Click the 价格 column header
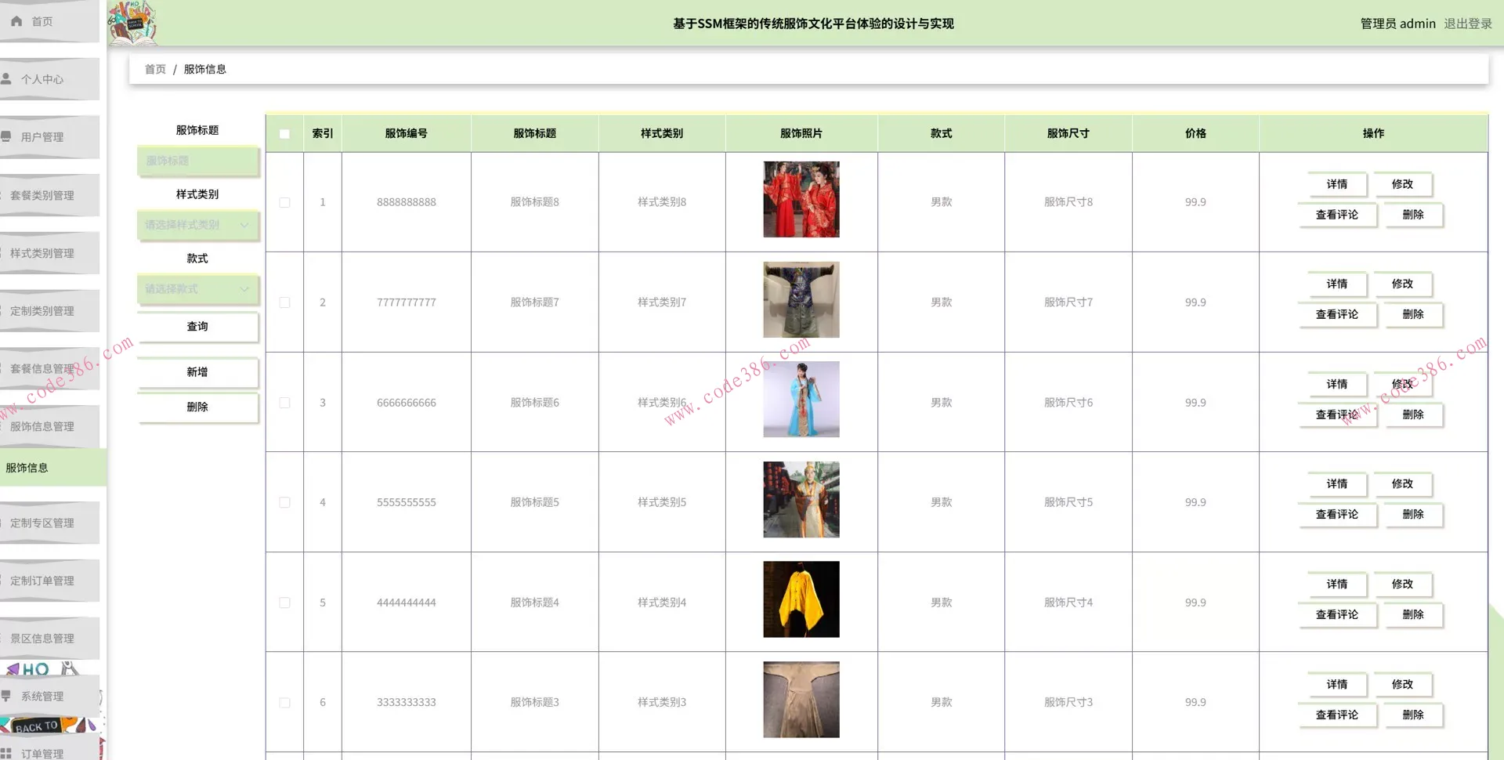The height and width of the screenshot is (760, 1504). [1195, 133]
